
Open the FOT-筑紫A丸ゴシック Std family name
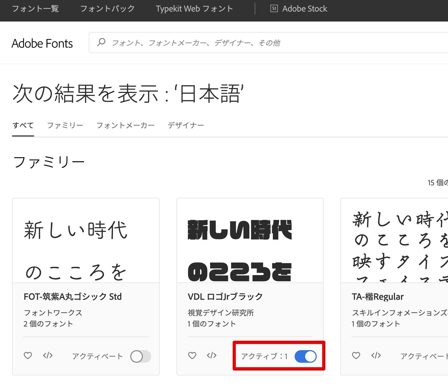pyautogui.click(x=73, y=297)
